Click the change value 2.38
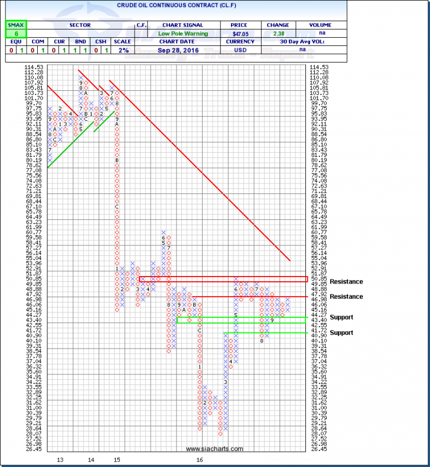The height and width of the screenshot is (467, 430). click(x=278, y=35)
